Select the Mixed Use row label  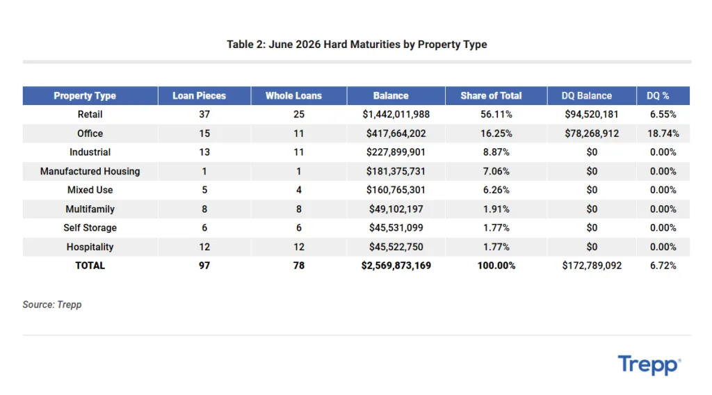(90, 190)
